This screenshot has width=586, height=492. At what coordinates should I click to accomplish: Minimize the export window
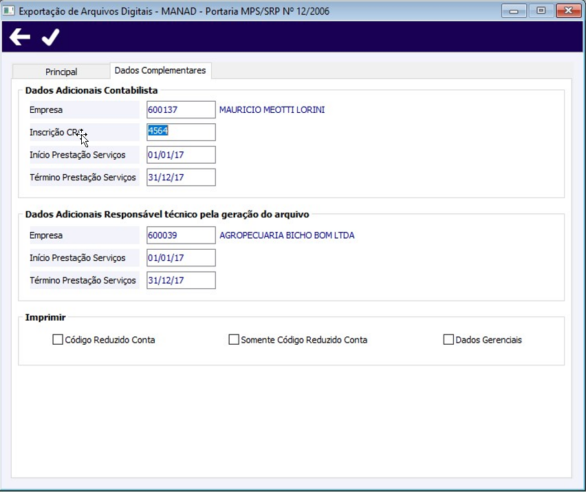point(514,11)
